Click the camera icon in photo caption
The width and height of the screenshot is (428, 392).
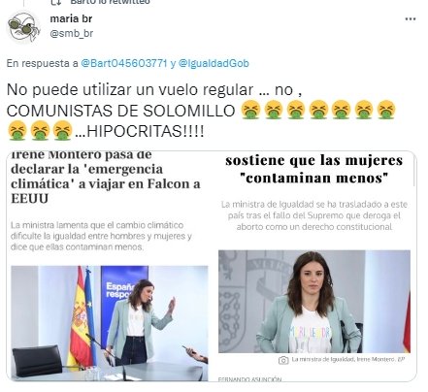click(x=283, y=360)
